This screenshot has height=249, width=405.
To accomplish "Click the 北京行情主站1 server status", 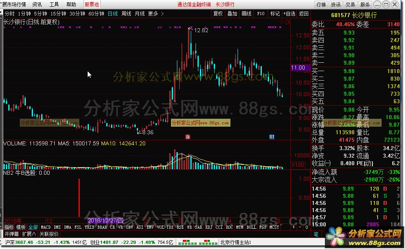I will point(236,242).
